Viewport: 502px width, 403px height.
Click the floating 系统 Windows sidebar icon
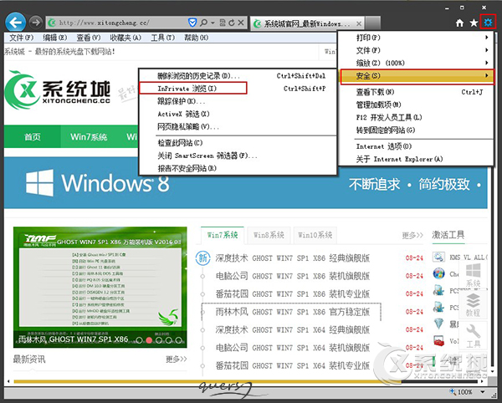pos(474,275)
